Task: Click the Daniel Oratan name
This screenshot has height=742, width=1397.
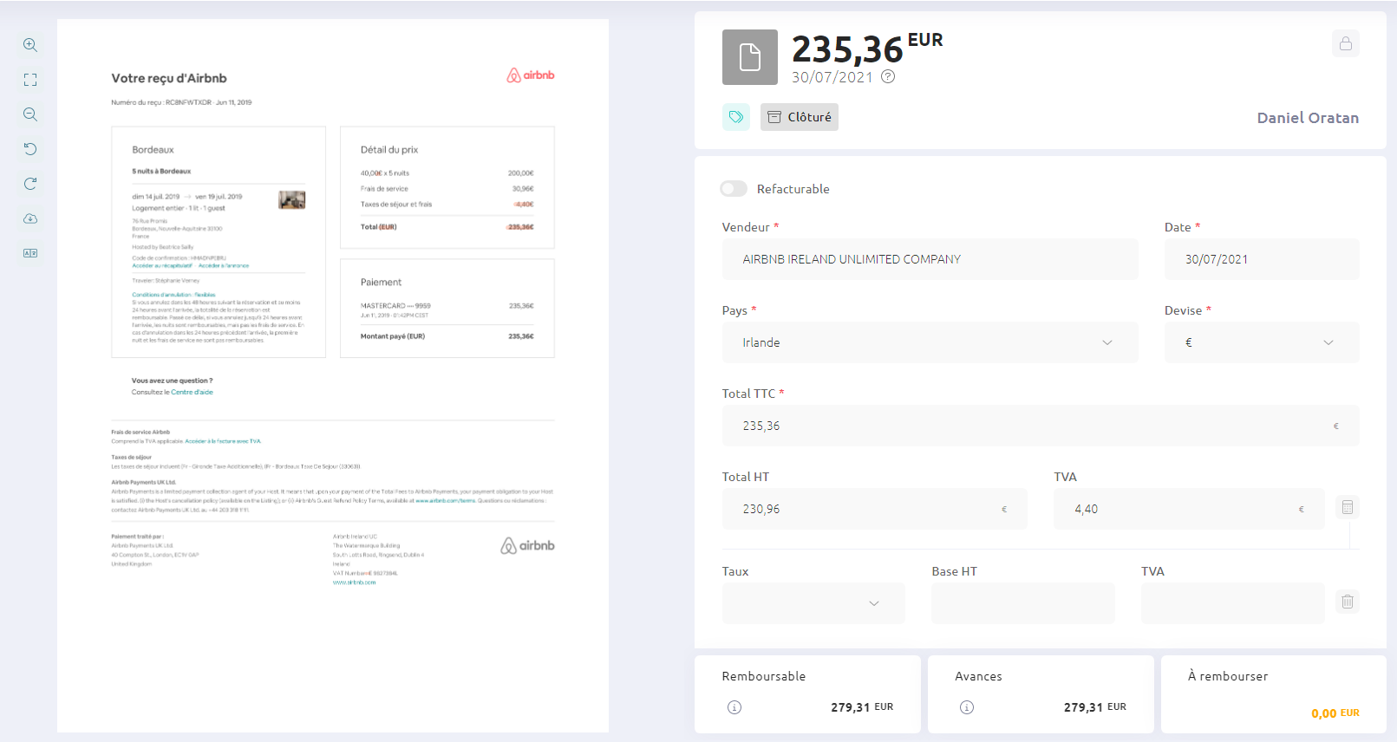Action: click(1308, 118)
